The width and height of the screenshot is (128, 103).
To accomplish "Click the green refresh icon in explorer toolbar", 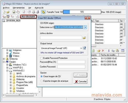I will pyautogui.click(x=93, y=51).
